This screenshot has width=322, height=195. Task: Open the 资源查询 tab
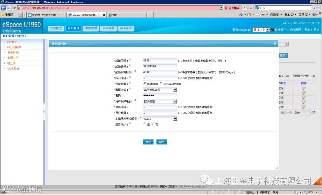[126, 28]
